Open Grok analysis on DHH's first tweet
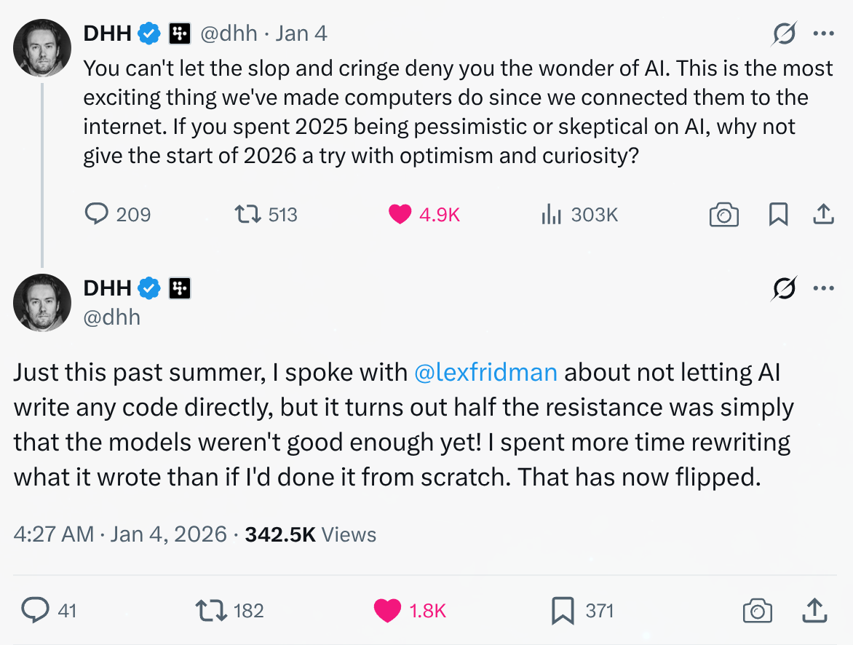This screenshot has width=853, height=645. point(784,33)
